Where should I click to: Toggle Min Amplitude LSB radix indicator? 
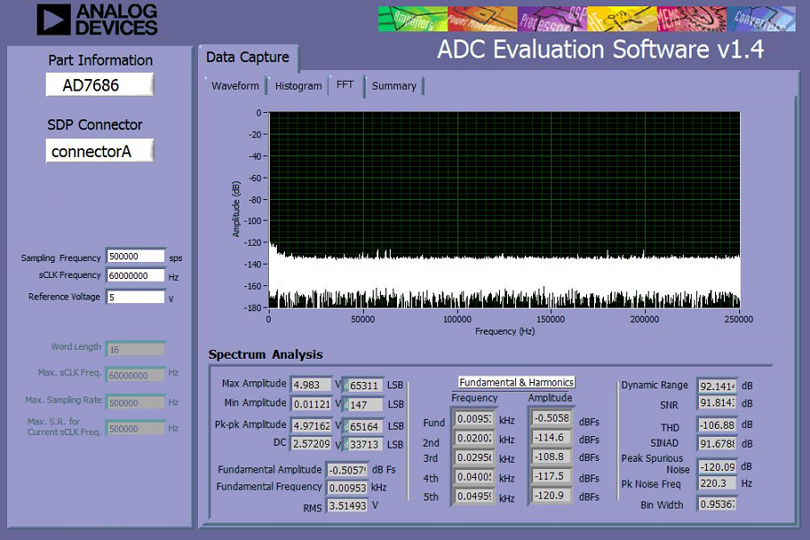(x=346, y=405)
